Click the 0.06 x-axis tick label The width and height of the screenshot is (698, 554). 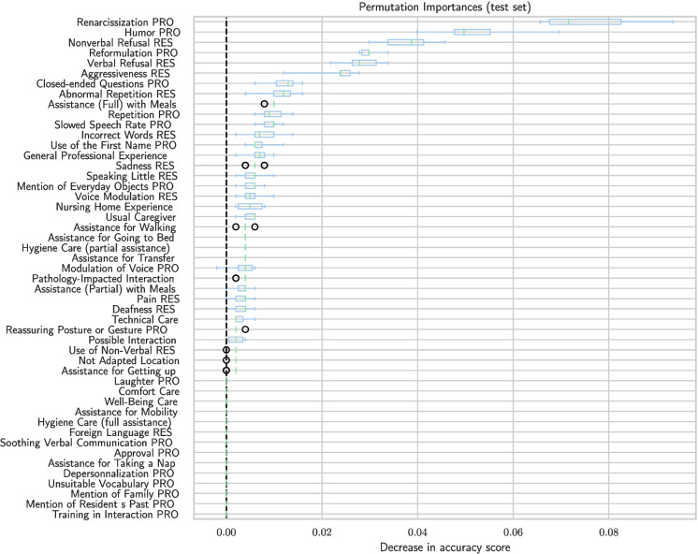pos(513,532)
